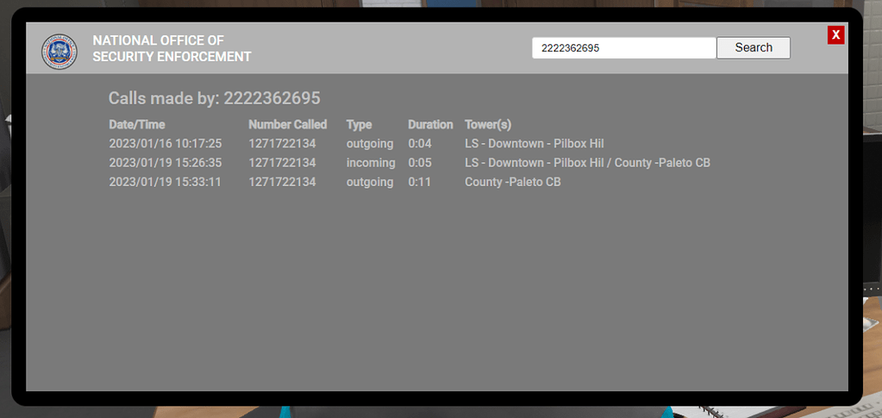Screen dimensions: 882x418
Task: Select the 2023/01/19 15:26:35 timestamp
Action: (x=166, y=163)
